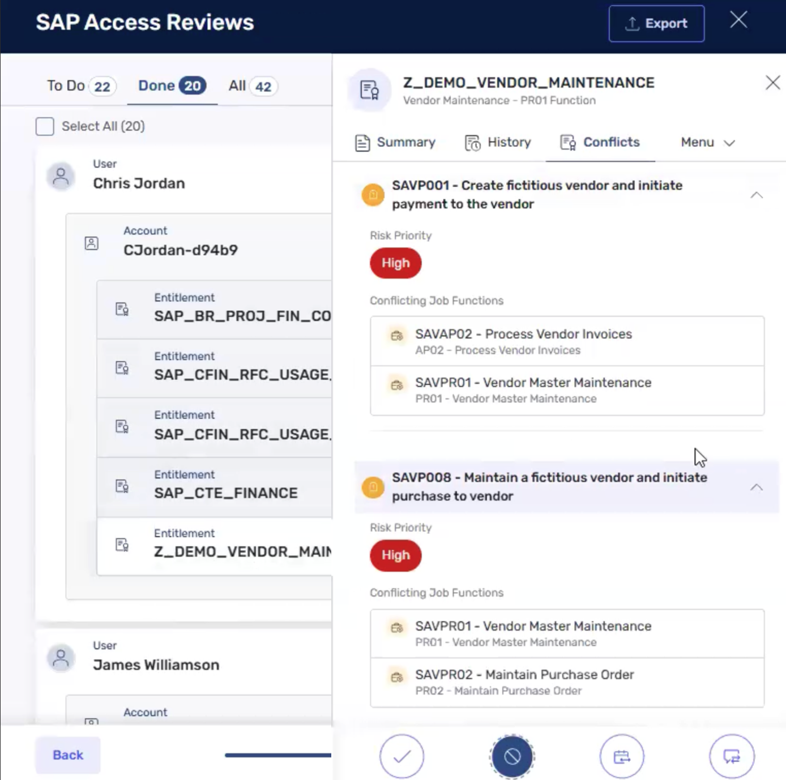The image size is (786, 780).
Task: Tick the Select All (20) checkbox
Action: point(45,126)
